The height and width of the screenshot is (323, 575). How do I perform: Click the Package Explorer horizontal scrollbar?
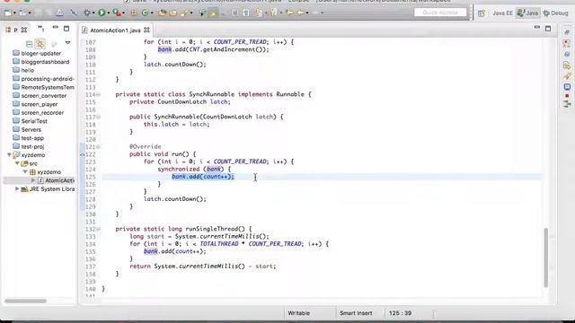(25, 301)
